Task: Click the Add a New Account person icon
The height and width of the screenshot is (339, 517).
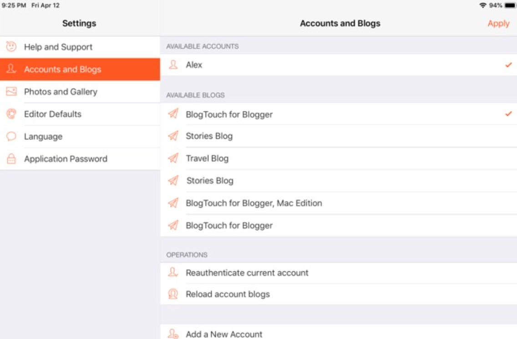Action: point(172,334)
